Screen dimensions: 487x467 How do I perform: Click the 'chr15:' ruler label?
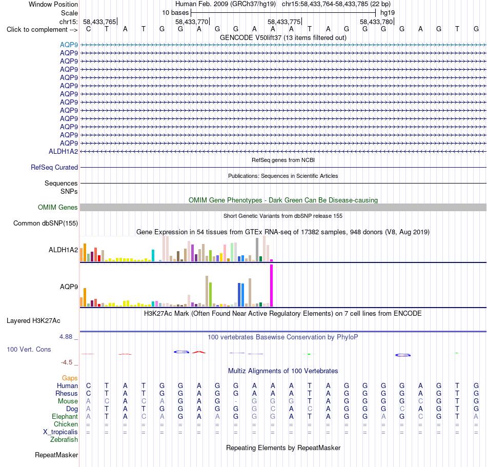[x=69, y=22]
